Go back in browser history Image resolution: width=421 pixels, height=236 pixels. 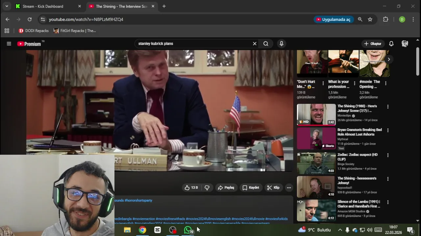tap(8, 19)
